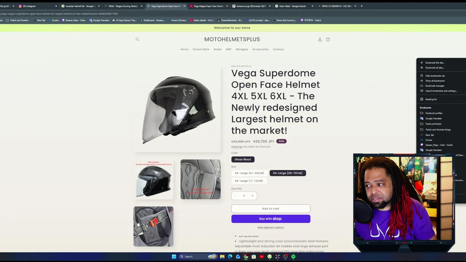This screenshot has width=466, height=262.
Task: Choose Hide bookmarks bar in the menu
Action: [435, 76]
